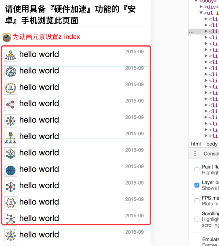Screen dimensions: 219x246
Task: Click the blue radial hub network icon
Action: (x=10, y=121)
